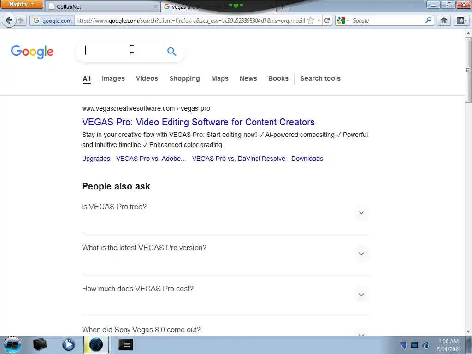Click the Show desktop strip
The height and width of the screenshot is (354, 472).
point(469,345)
